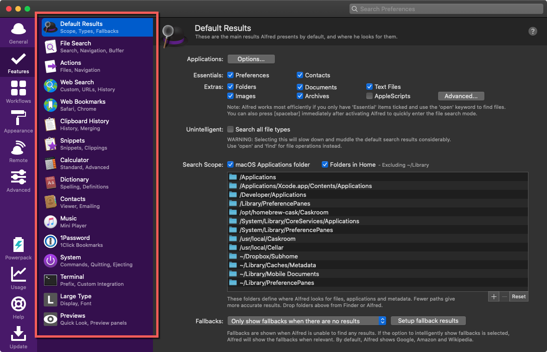Viewport: 547px width, 352px height.
Task: Select the /System/Library/PreferencePanes row
Action: click(377, 230)
